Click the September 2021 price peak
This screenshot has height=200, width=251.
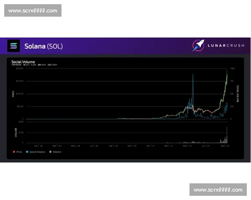pos(227,71)
